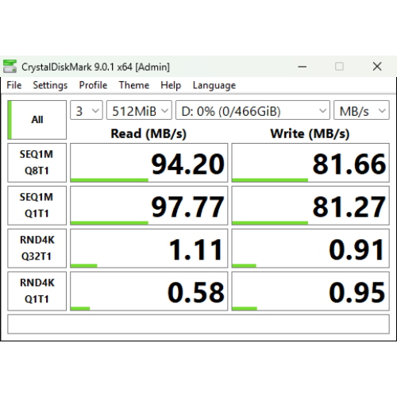Click the empty comment field at bottom
Screen dimensions: 397x397
pos(198,324)
